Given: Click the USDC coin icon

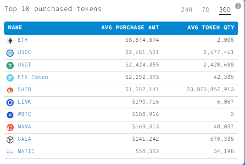Looking at the screenshot, I should (10, 53).
